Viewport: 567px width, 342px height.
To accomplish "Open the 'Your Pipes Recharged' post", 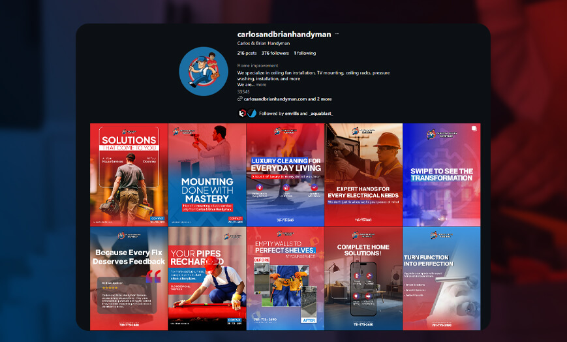I will [x=207, y=279].
